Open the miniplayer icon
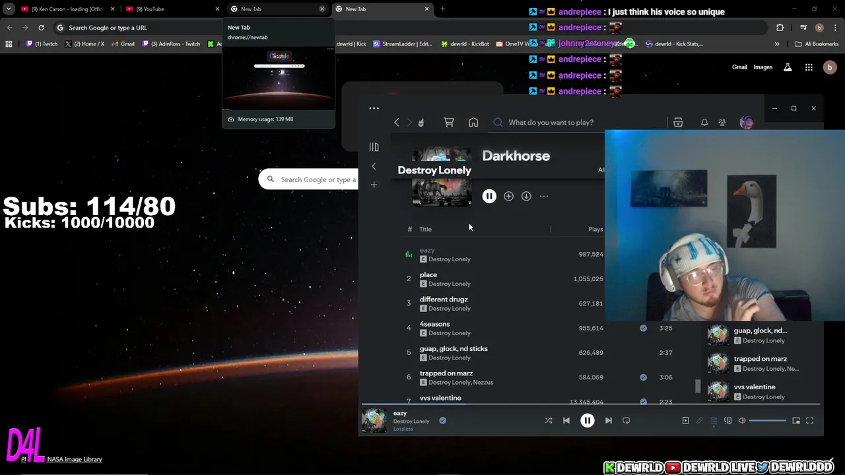Screen dimensions: 845x475 pos(796,420)
